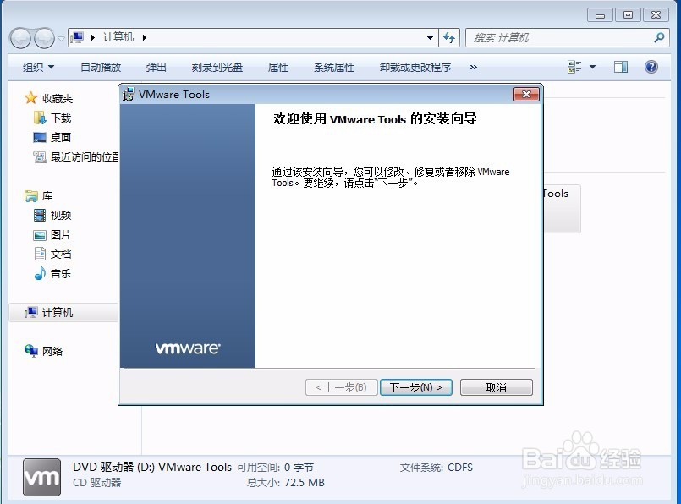This screenshot has height=504, width=681.
Task: Choose 刻录到光盘 in the toolbar
Action: [x=217, y=68]
